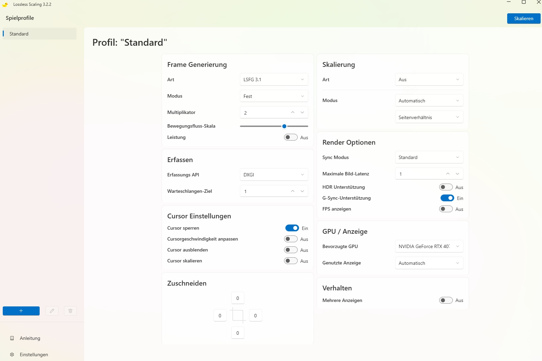
Task: Turn on FPS anzeigen switch
Action: tap(446, 209)
